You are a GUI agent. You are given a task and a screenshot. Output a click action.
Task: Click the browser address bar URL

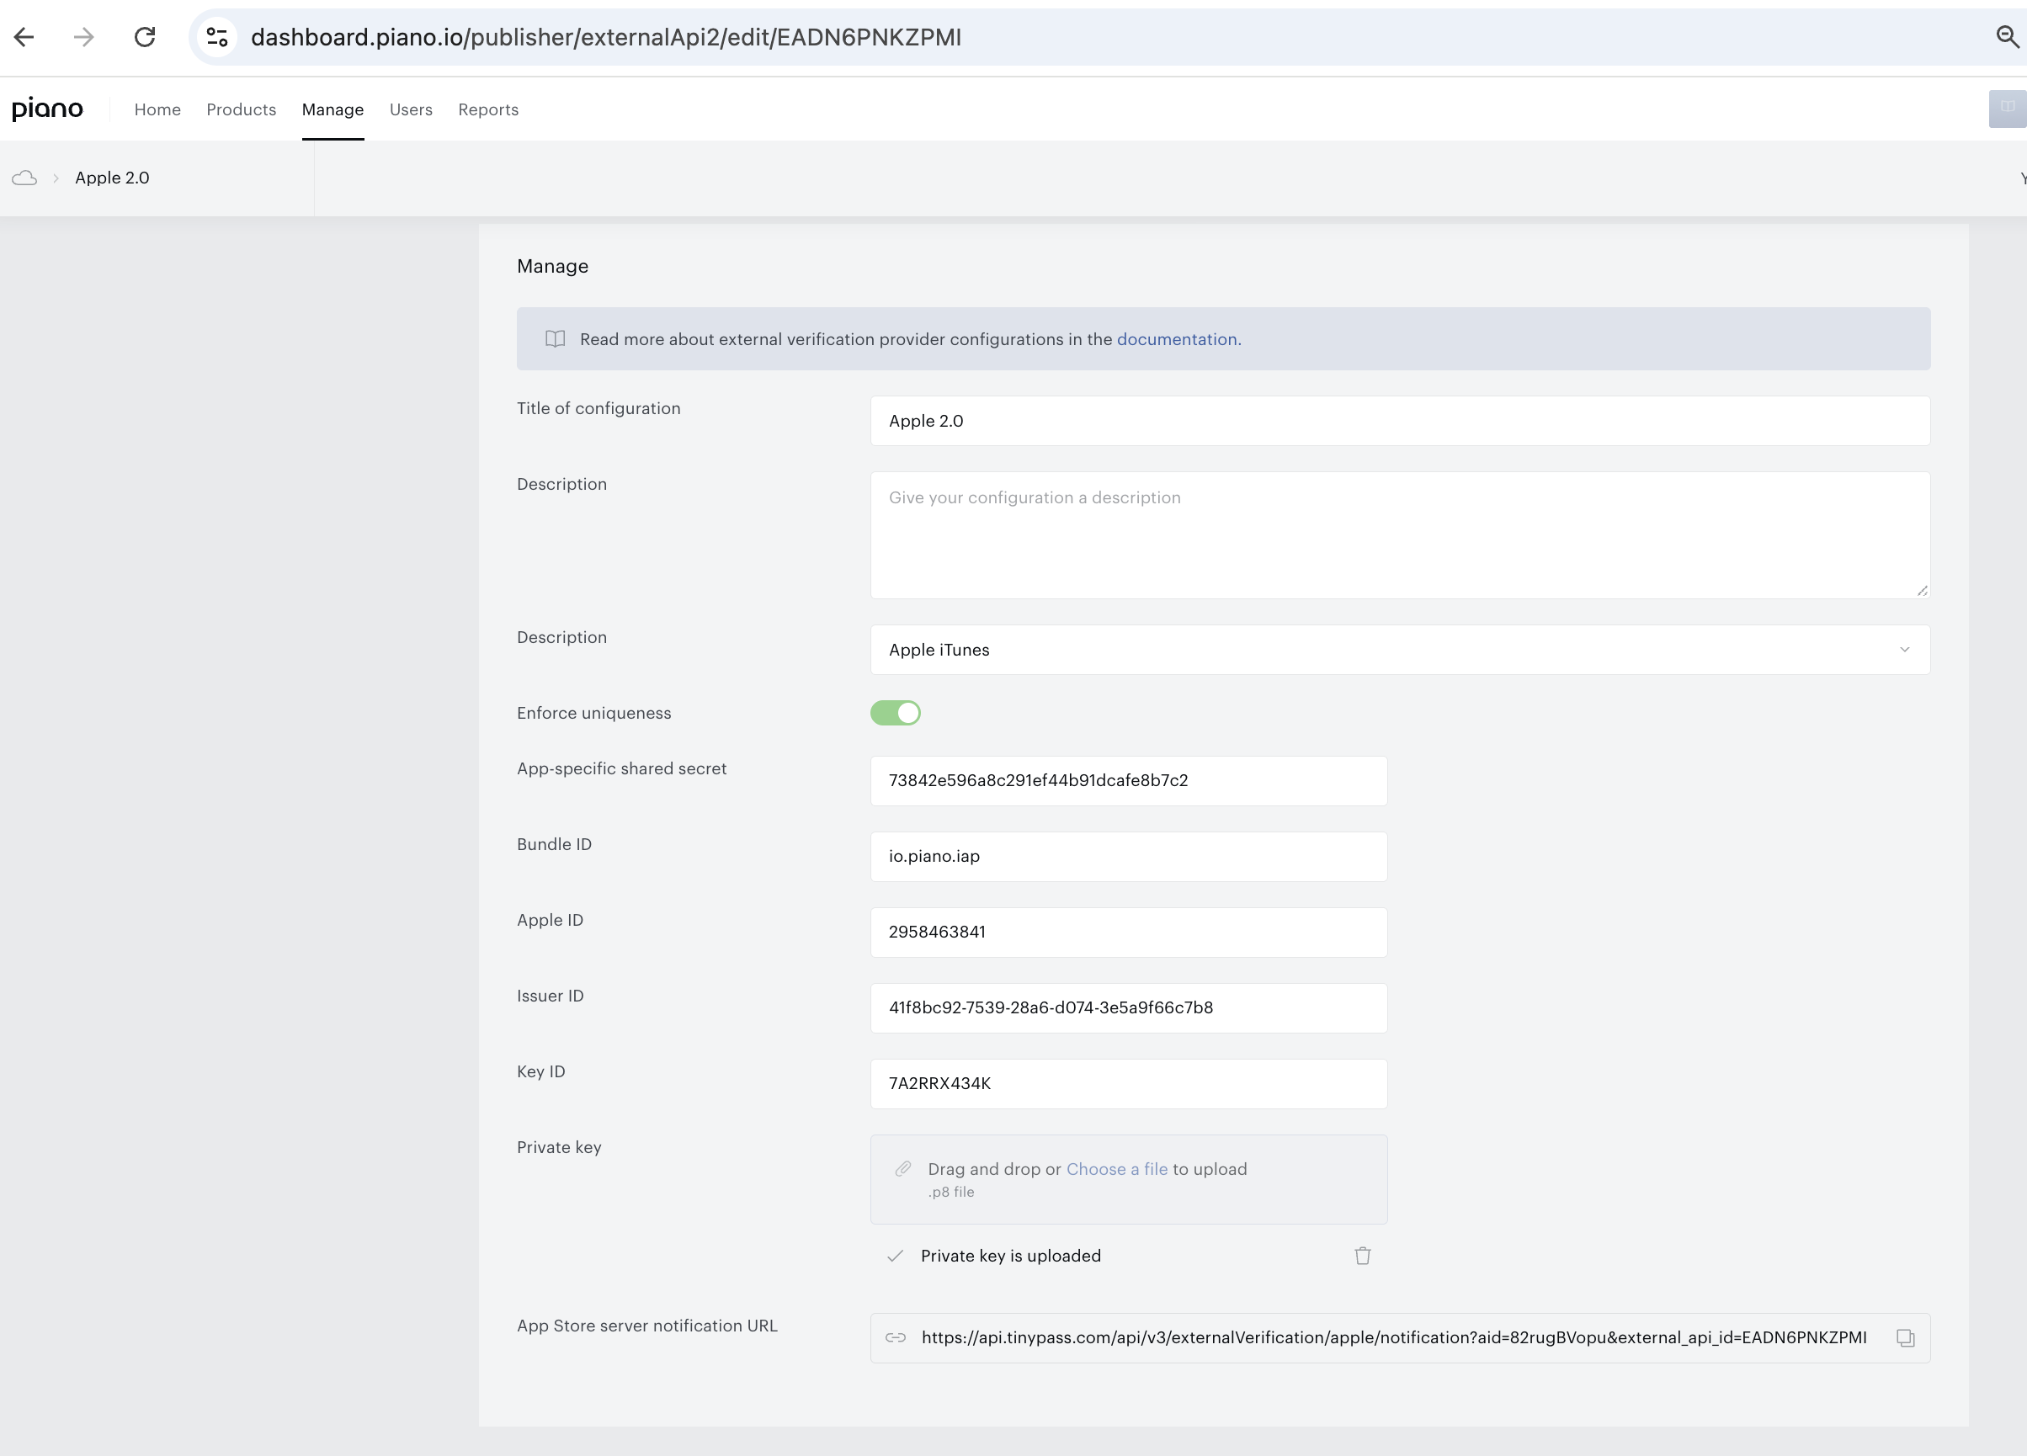point(606,37)
